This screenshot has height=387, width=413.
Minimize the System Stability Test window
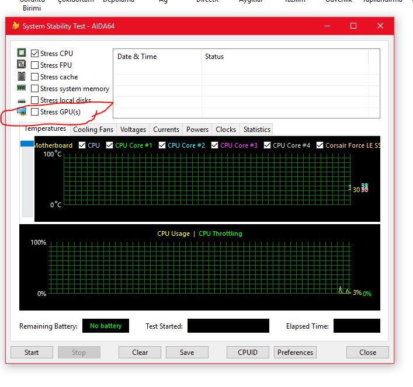[327, 26]
